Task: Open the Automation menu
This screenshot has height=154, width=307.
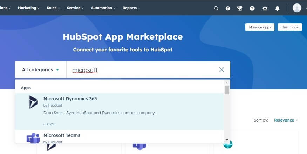Action: (103, 8)
